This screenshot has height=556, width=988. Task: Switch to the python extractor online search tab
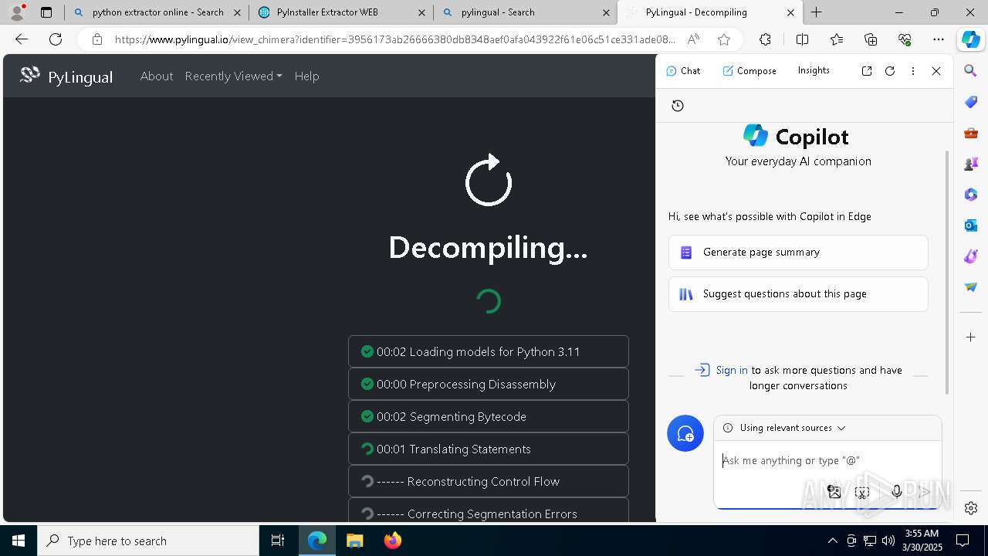pos(157,12)
